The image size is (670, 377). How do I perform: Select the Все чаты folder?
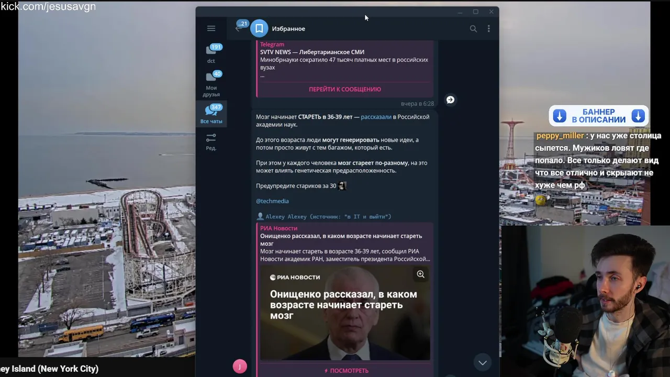point(211,114)
